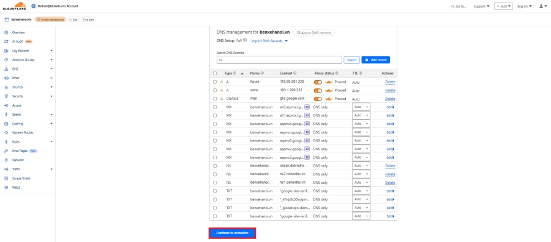Image resolution: width=551 pixels, height=242 pixels.
Task: Open the Scrape Shield icon
Action: 6,178
